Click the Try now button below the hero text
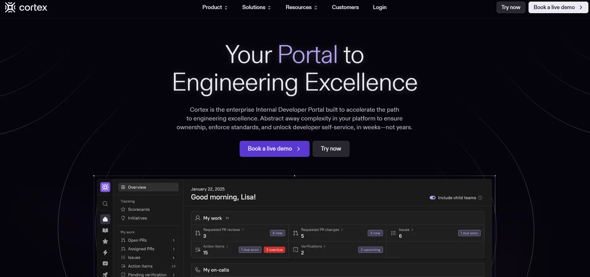The height and width of the screenshot is (277, 590). 331,149
